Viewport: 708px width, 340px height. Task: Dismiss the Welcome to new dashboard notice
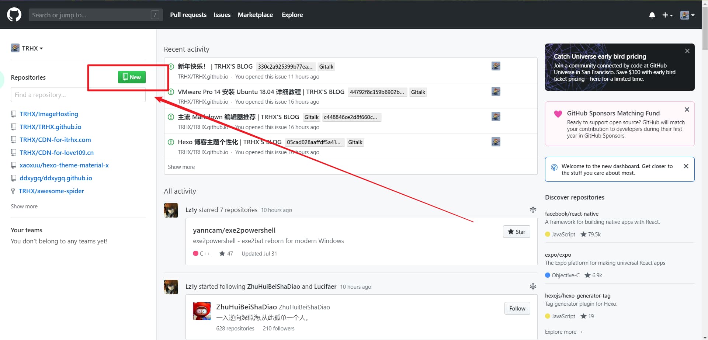pyautogui.click(x=686, y=166)
